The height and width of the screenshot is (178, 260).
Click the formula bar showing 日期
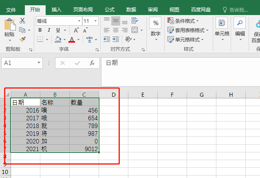(x=181, y=72)
